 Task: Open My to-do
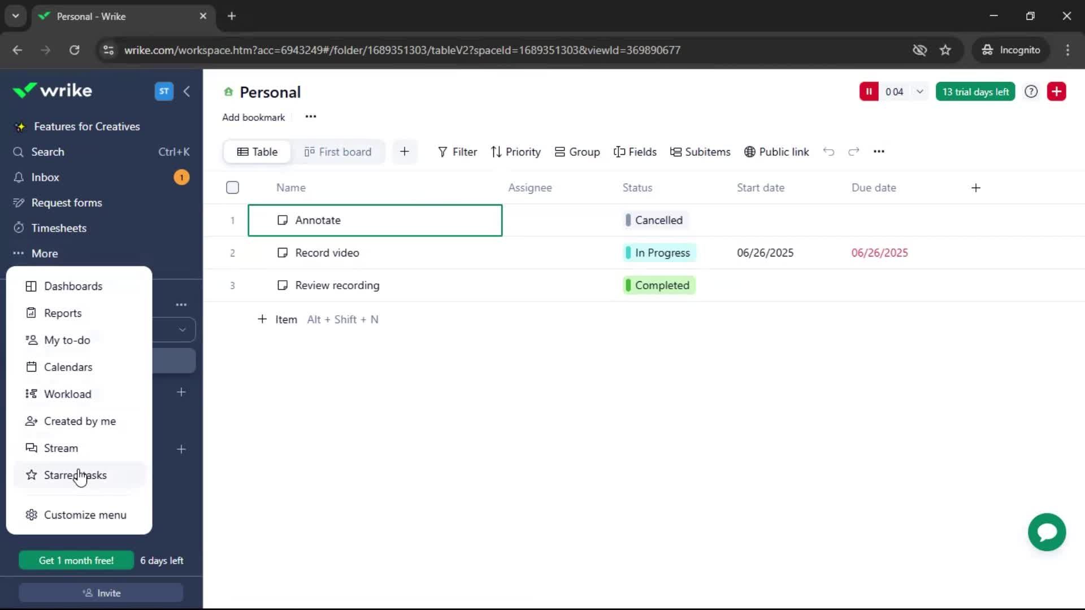click(67, 340)
